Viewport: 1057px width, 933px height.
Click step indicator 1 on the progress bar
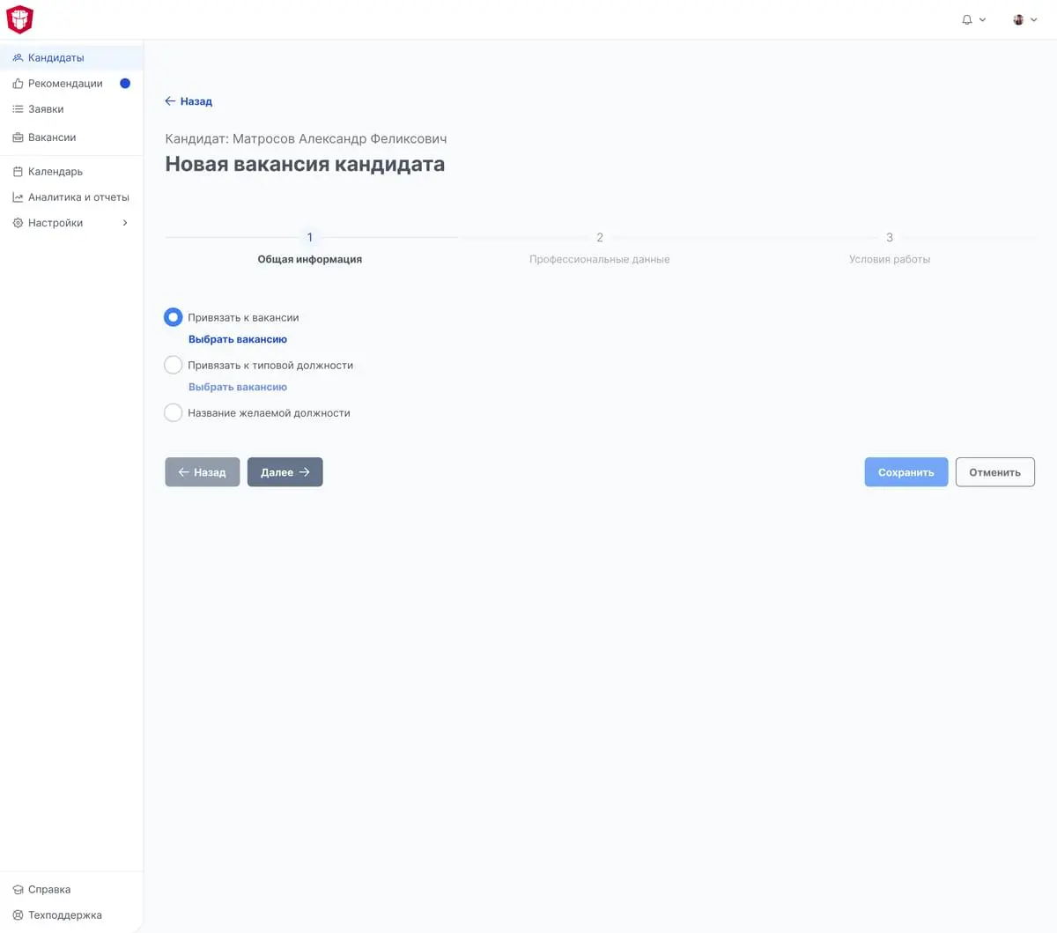(309, 237)
